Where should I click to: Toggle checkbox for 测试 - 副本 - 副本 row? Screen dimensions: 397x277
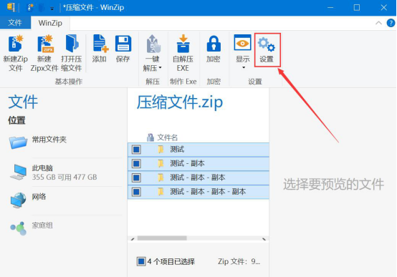coord(136,178)
